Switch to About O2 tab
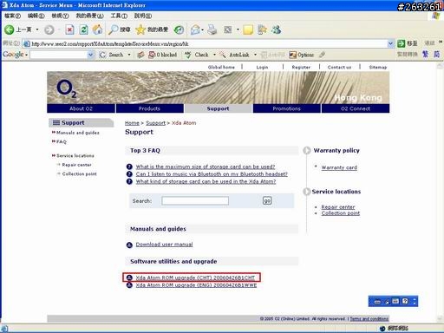Viewport: 444px width, 333px height. tap(81, 108)
